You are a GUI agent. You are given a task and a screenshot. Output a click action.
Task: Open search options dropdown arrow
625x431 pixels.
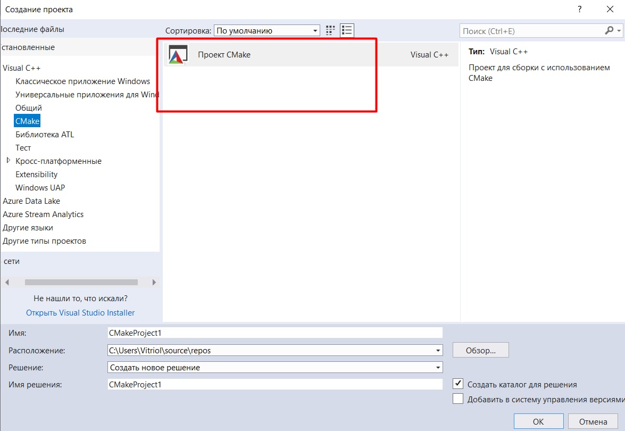(x=619, y=31)
